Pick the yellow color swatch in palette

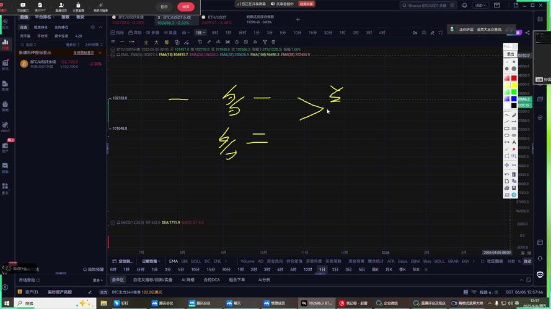[x=514, y=85]
